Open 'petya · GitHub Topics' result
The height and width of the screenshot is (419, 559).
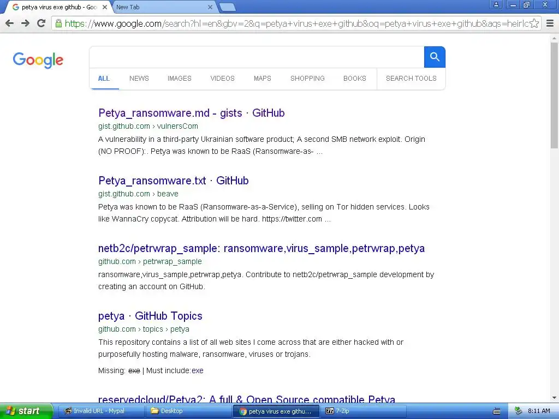click(150, 316)
